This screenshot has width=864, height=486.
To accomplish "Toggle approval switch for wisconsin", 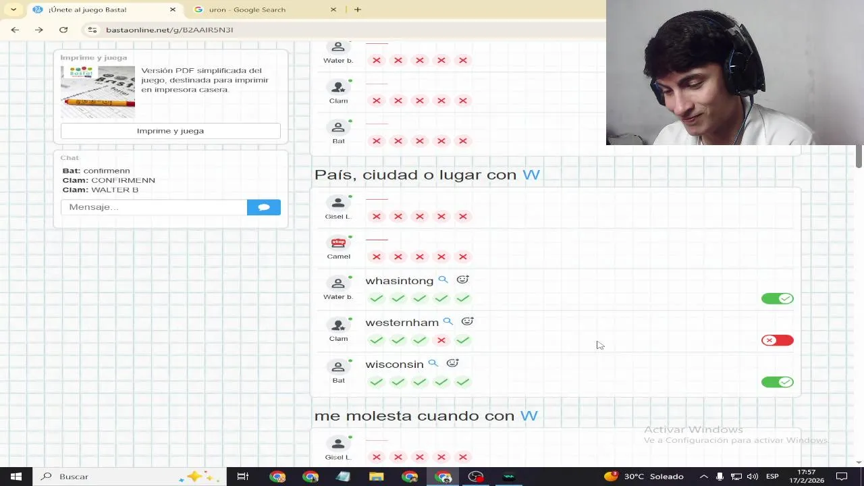I will pos(778,382).
